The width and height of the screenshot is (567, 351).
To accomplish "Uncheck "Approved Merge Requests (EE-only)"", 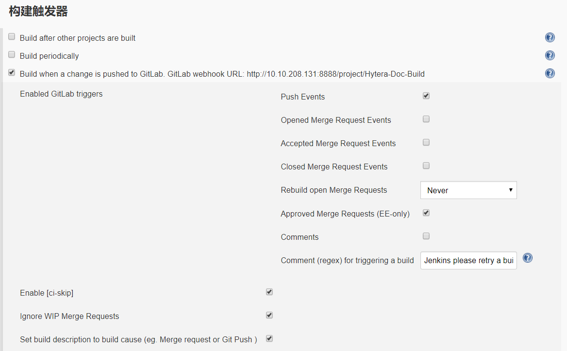I will [426, 213].
